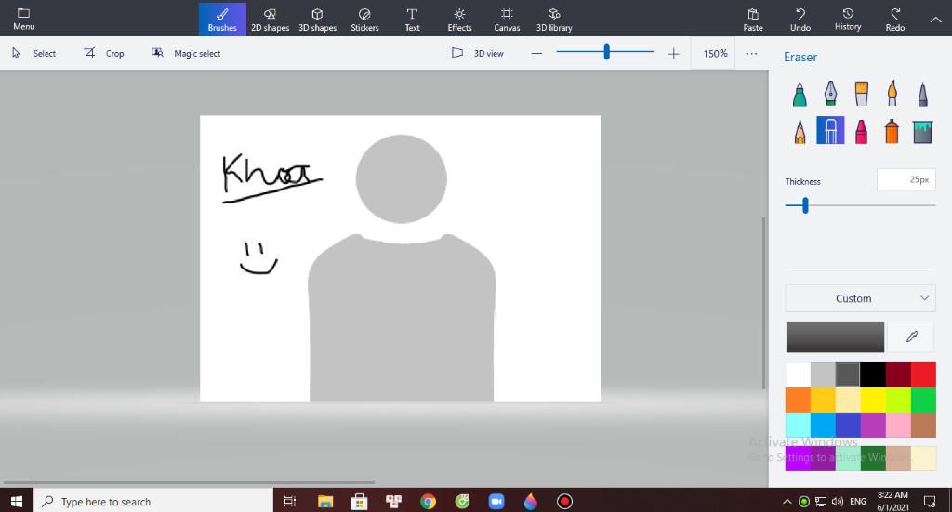Open the History panel
Image resolution: width=952 pixels, height=512 pixels.
[848, 20]
